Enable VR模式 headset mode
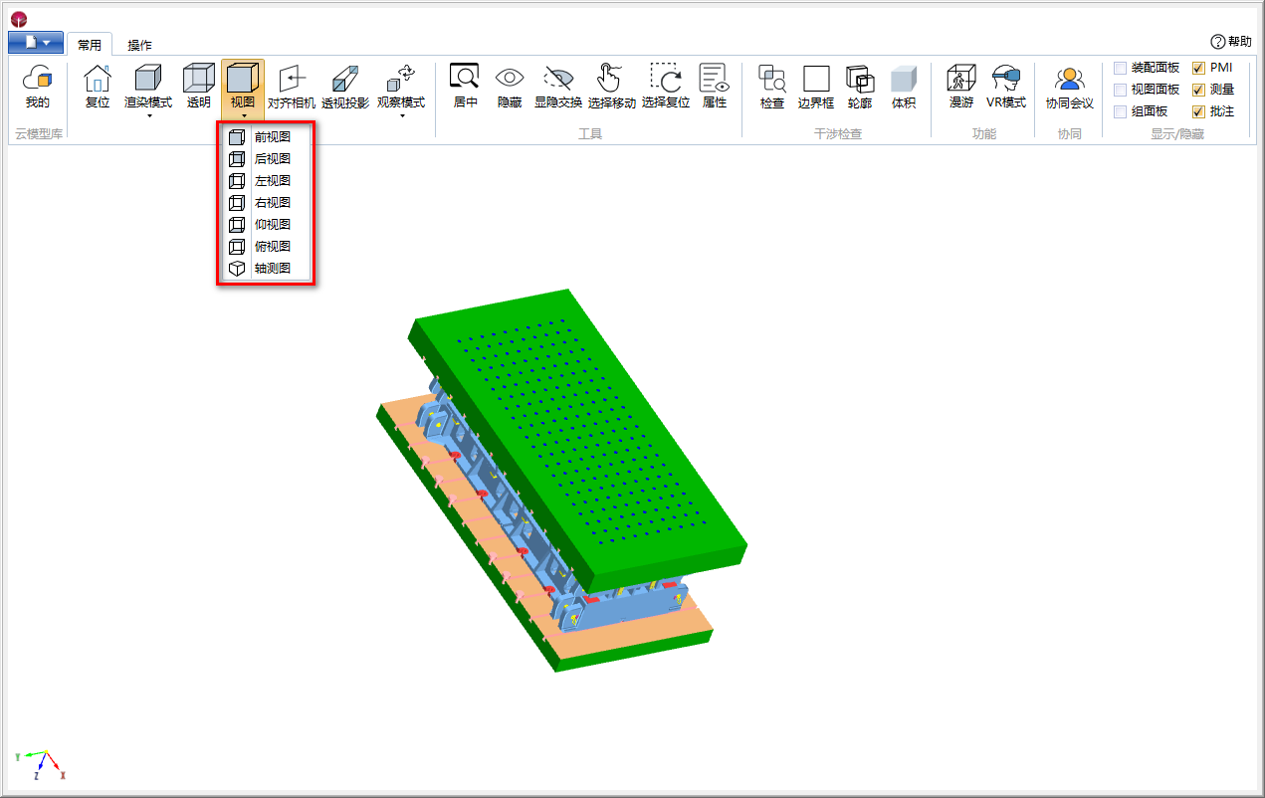 click(x=1006, y=88)
